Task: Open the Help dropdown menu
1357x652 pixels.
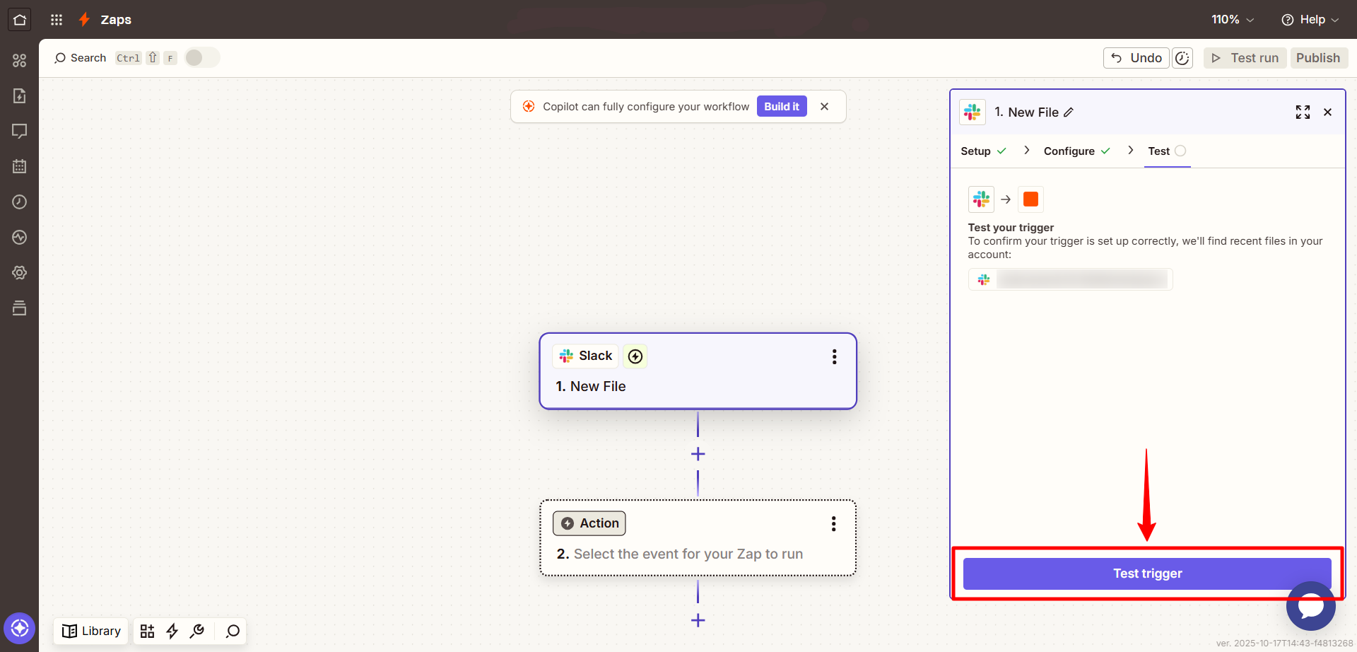Action: click(1310, 20)
